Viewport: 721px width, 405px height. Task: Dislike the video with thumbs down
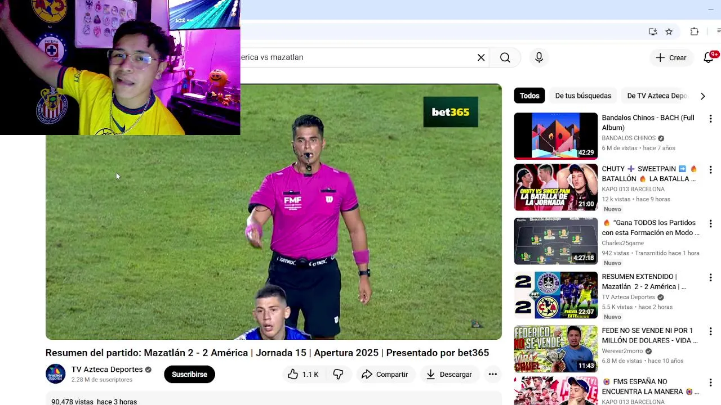click(x=338, y=375)
